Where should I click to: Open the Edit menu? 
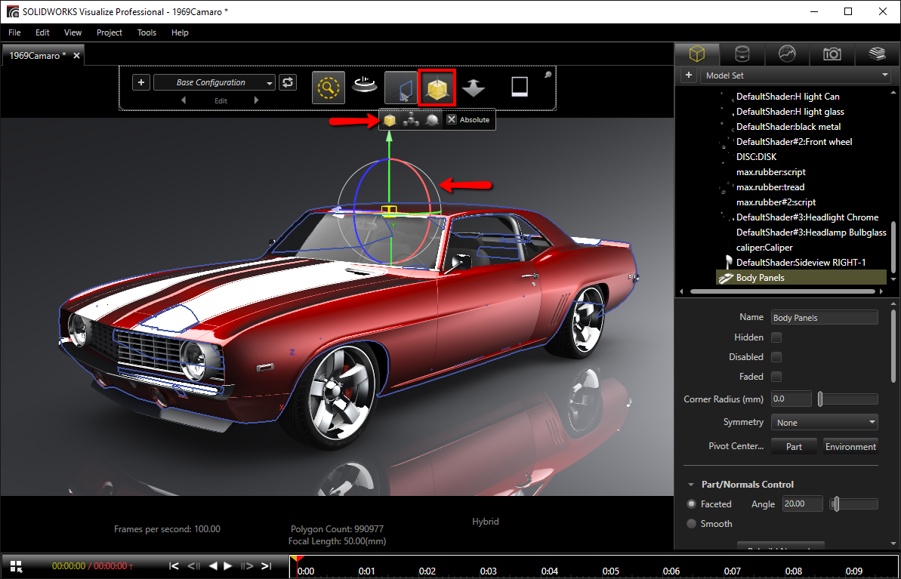[42, 32]
